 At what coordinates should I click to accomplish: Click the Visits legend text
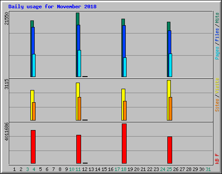tap(217, 86)
